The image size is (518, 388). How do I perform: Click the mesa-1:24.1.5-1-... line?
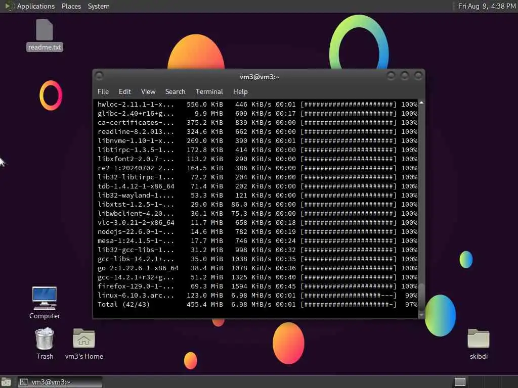[257, 241]
